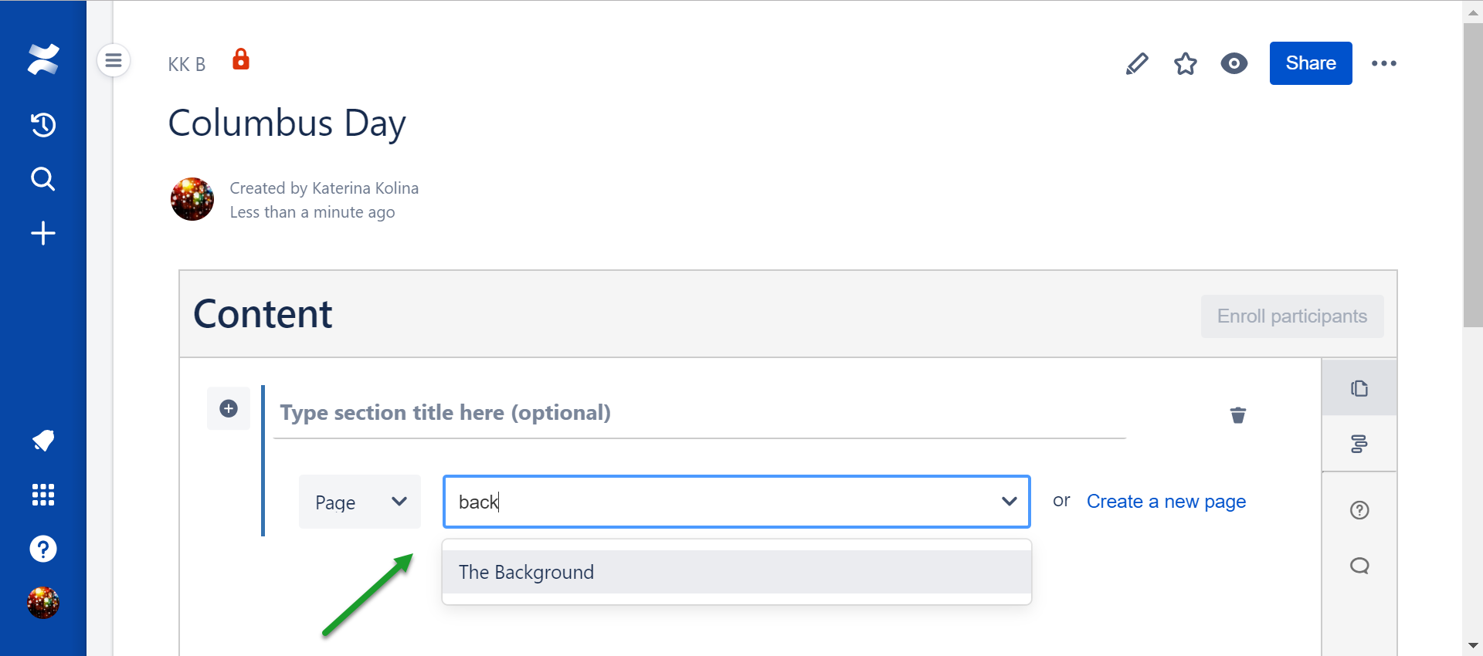Viewport: 1483px width, 656px height.
Task: Open the Page type dropdown
Action: tap(360, 502)
